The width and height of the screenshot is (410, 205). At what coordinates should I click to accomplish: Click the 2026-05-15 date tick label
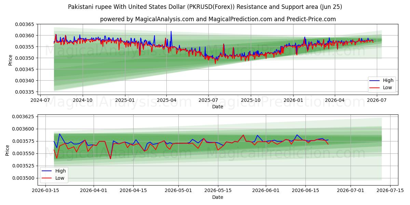218,191
